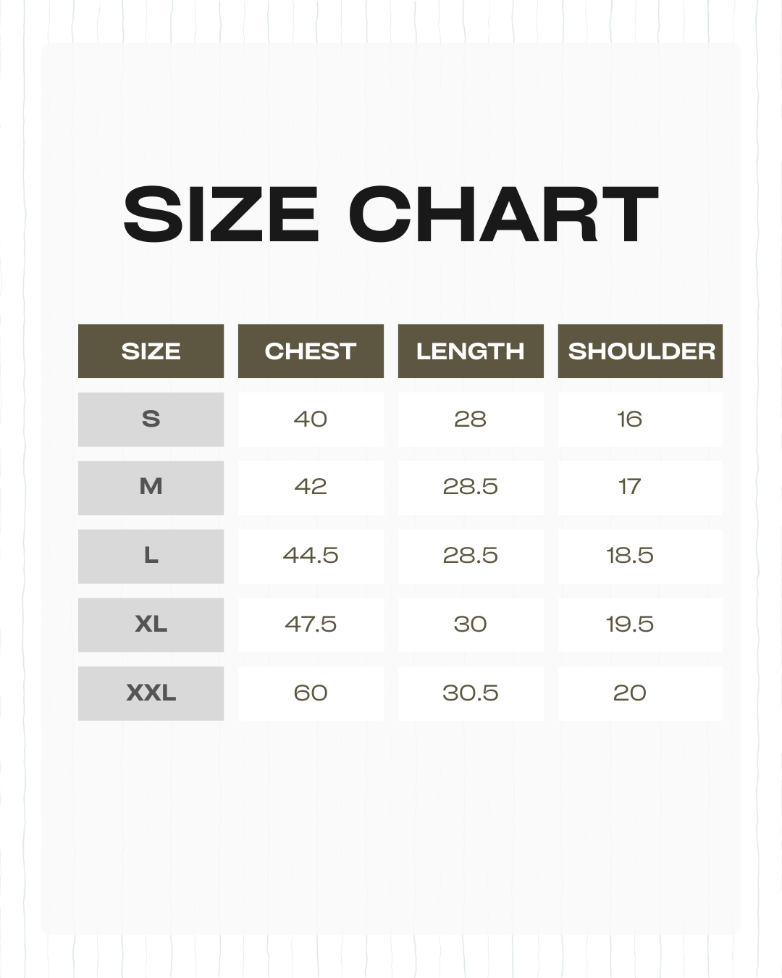Select shoulder value 18.5 for size L
This screenshot has width=782, height=978.
click(630, 556)
